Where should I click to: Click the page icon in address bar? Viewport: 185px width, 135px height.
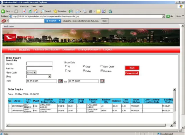11,16
